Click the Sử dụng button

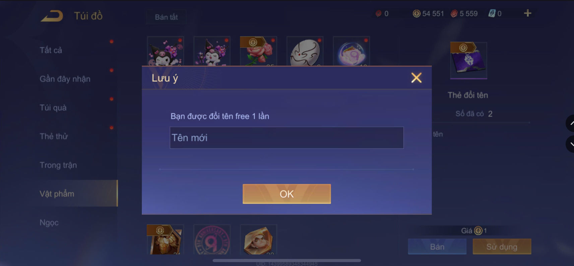point(502,247)
